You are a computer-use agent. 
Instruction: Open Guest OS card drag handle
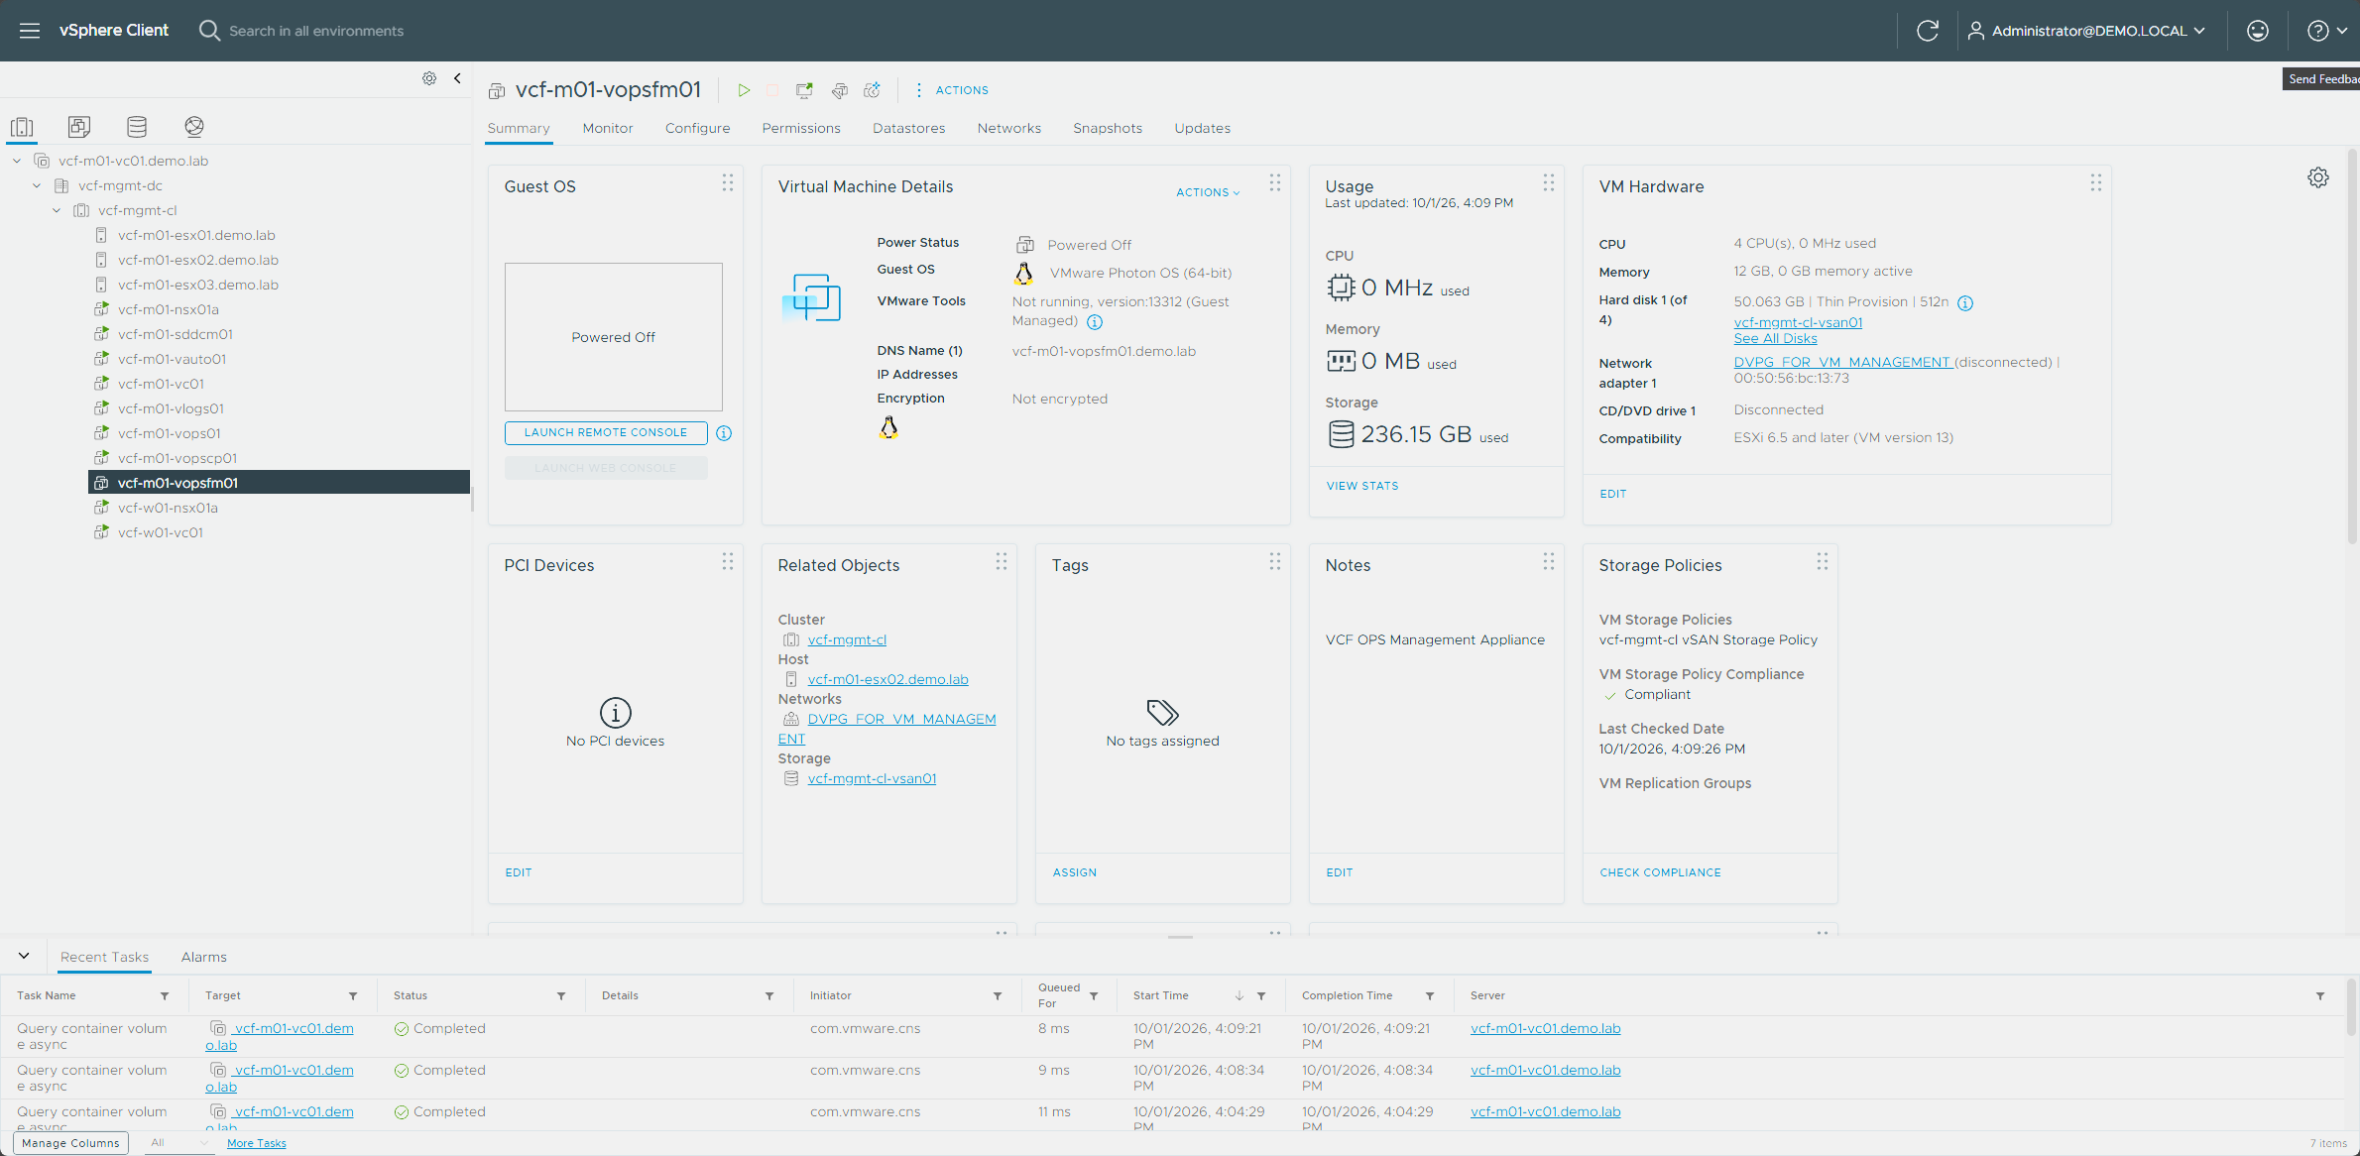[728, 183]
